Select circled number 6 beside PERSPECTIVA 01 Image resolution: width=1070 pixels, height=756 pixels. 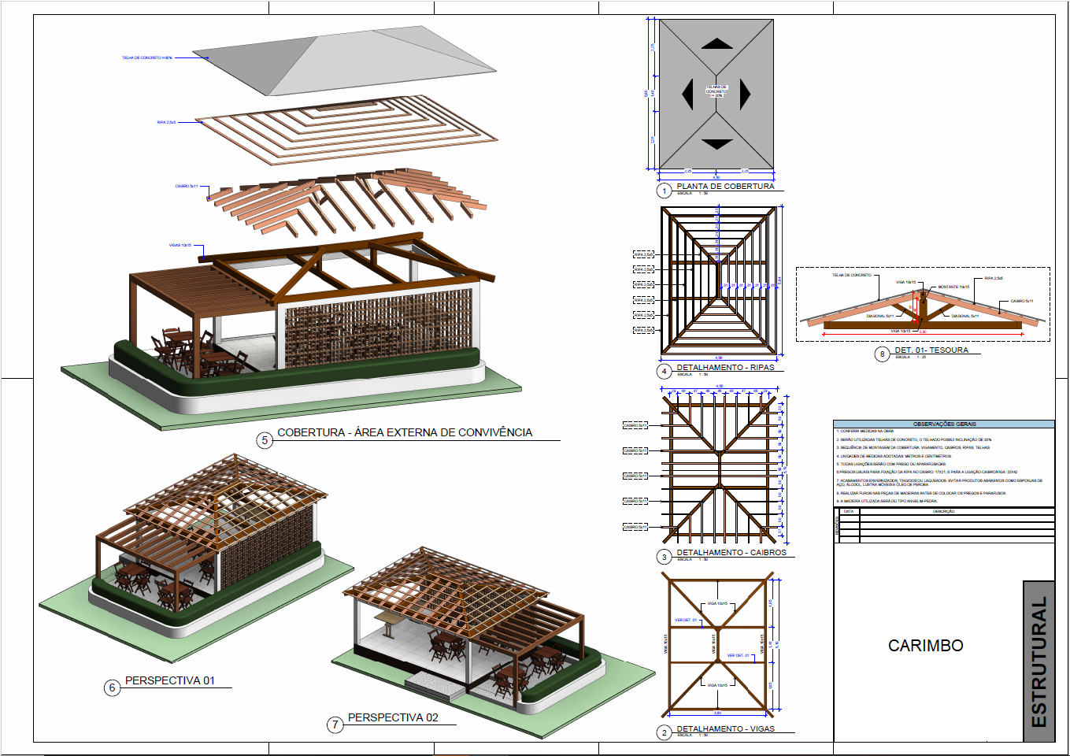[112, 687]
